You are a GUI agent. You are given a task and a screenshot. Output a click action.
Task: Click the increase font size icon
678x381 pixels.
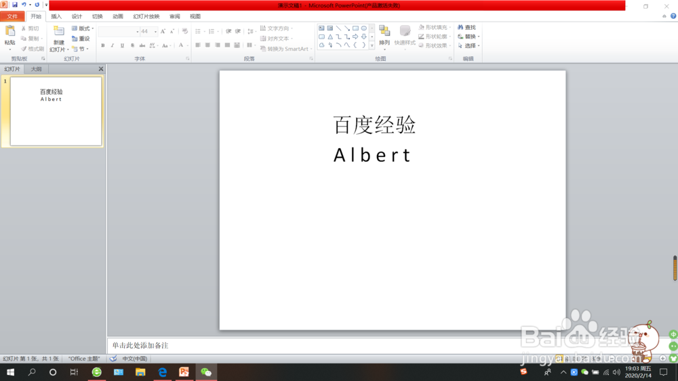pyautogui.click(x=163, y=31)
